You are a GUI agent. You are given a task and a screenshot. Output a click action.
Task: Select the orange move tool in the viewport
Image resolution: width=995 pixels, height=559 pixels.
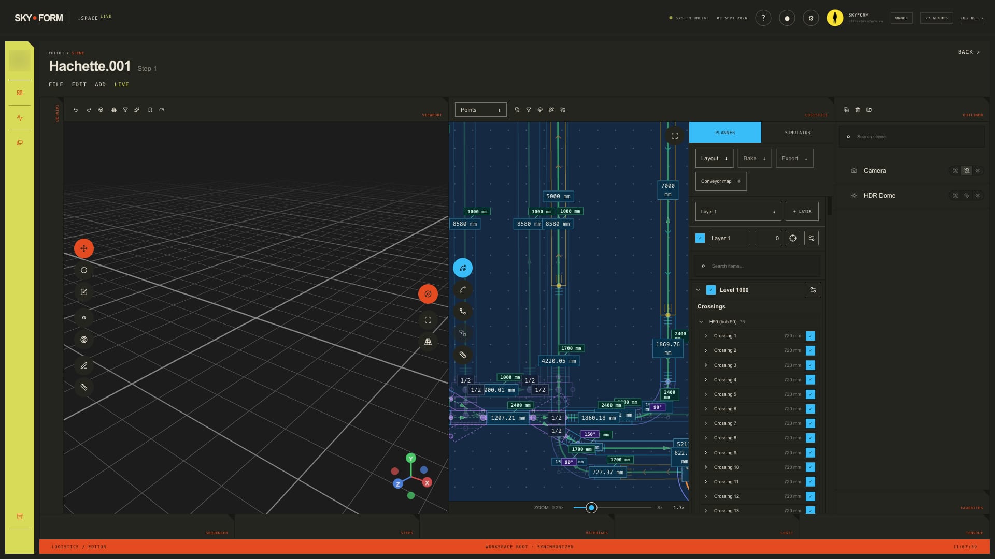pyautogui.click(x=84, y=248)
